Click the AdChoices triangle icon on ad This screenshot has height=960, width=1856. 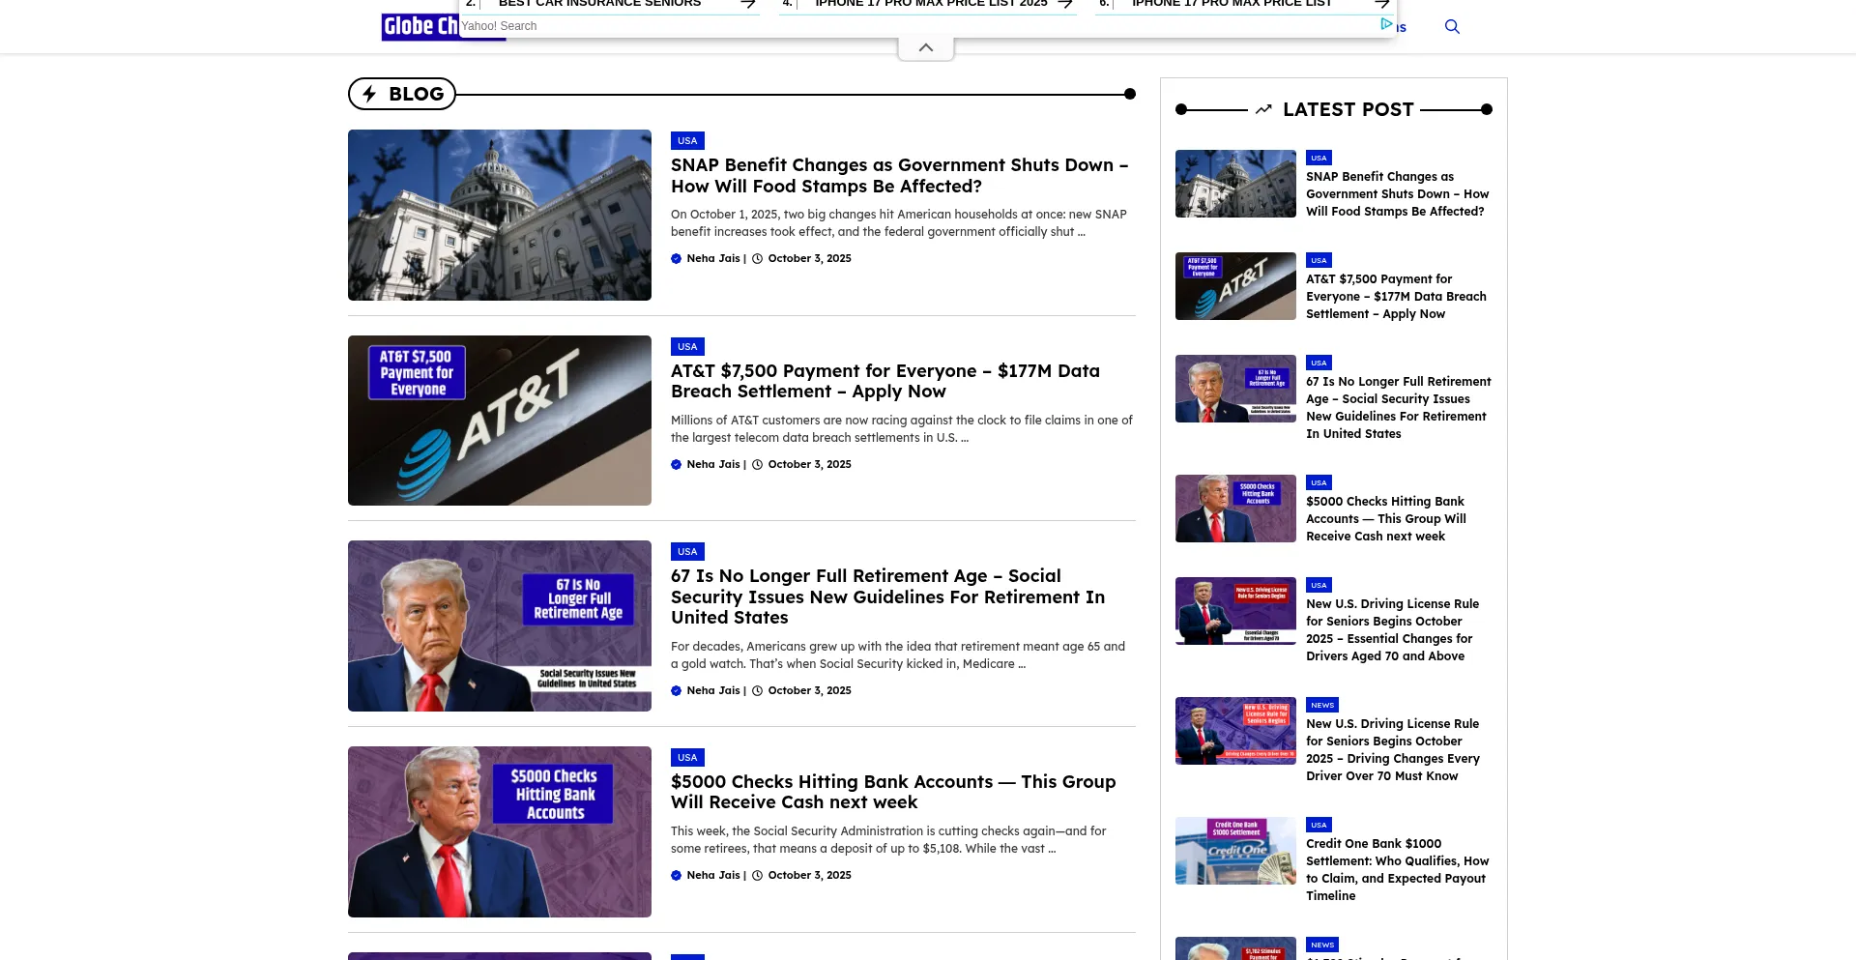[x=1386, y=24]
